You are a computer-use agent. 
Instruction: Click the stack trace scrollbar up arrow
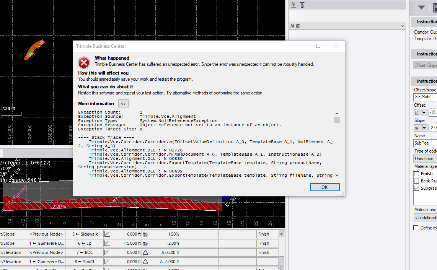(x=337, y=114)
